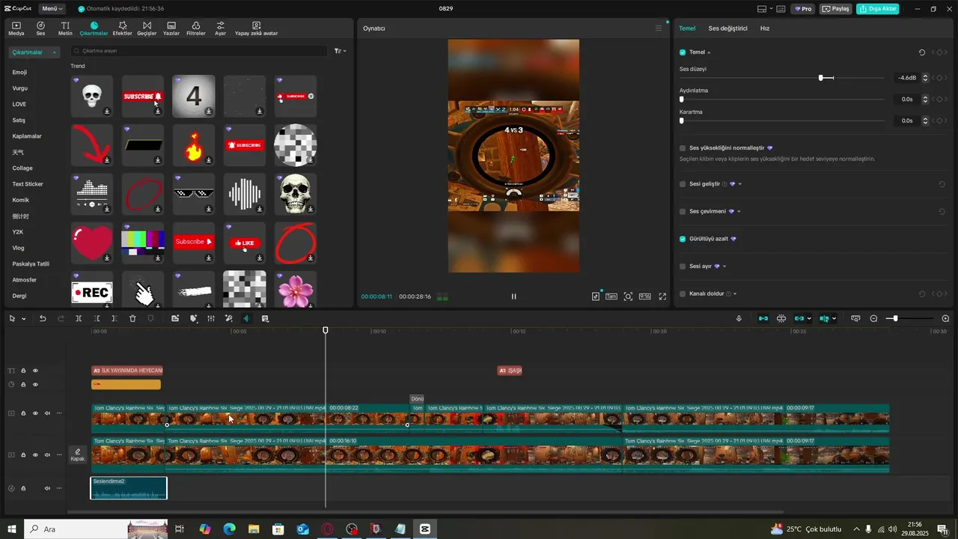Open the Windows Start menu
This screenshot has height=539, width=958.
tap(12, 529)
